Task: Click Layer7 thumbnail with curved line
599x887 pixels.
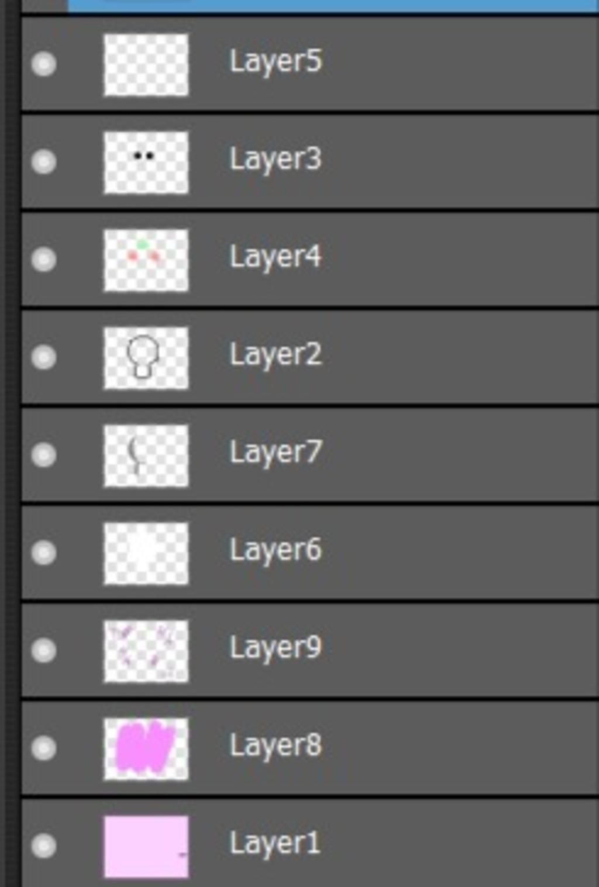Action: click(146, 455)
